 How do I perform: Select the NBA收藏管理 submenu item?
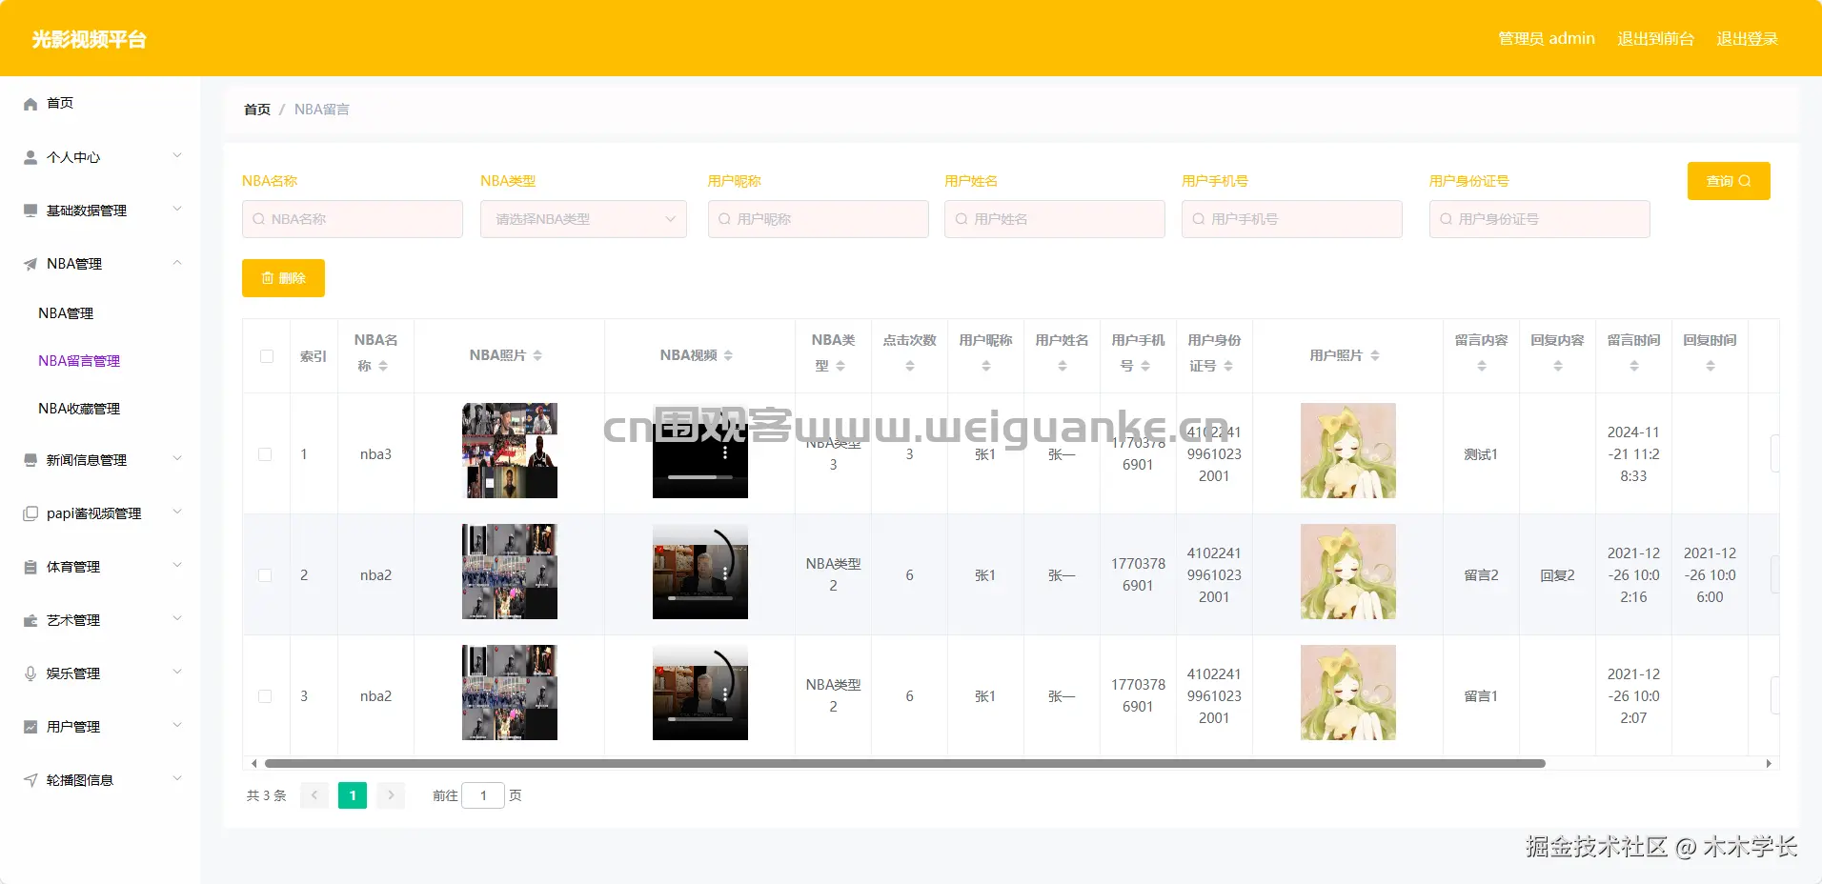tap(79, 409)
